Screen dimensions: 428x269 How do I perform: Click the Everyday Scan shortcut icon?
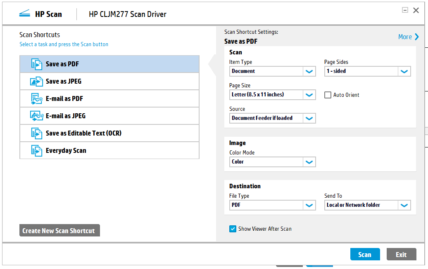(x=37, y=151)
